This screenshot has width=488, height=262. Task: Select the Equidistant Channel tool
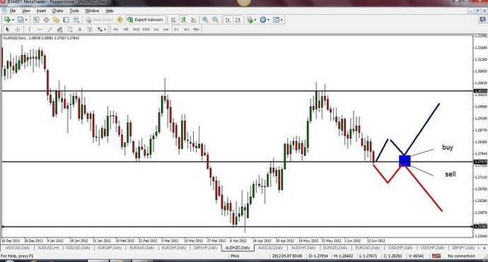[x=59, y=29]
